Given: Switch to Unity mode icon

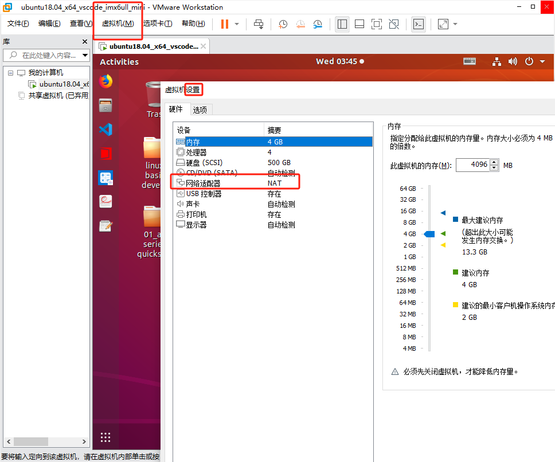Looking at the screenshot, I should click(x=394, y=24).
